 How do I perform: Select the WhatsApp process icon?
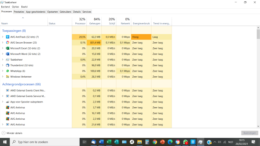coord(7,71)
